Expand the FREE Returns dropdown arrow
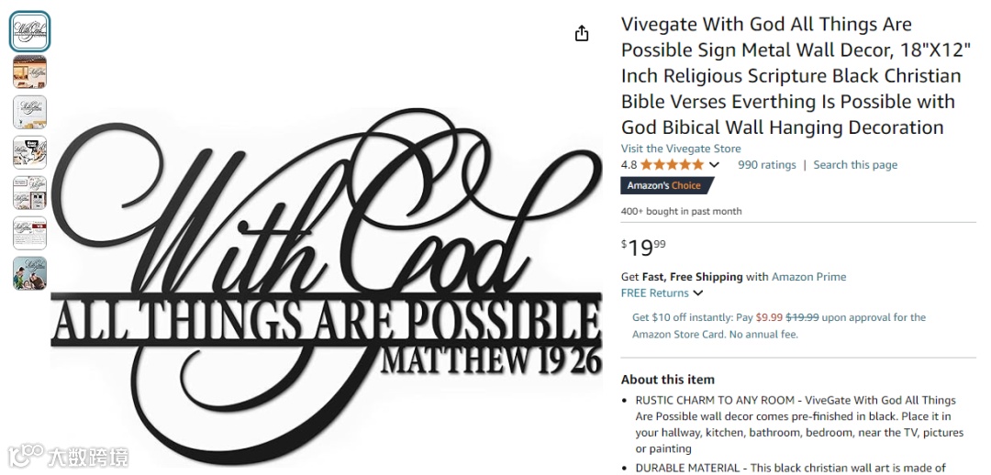 coord(697,293)
